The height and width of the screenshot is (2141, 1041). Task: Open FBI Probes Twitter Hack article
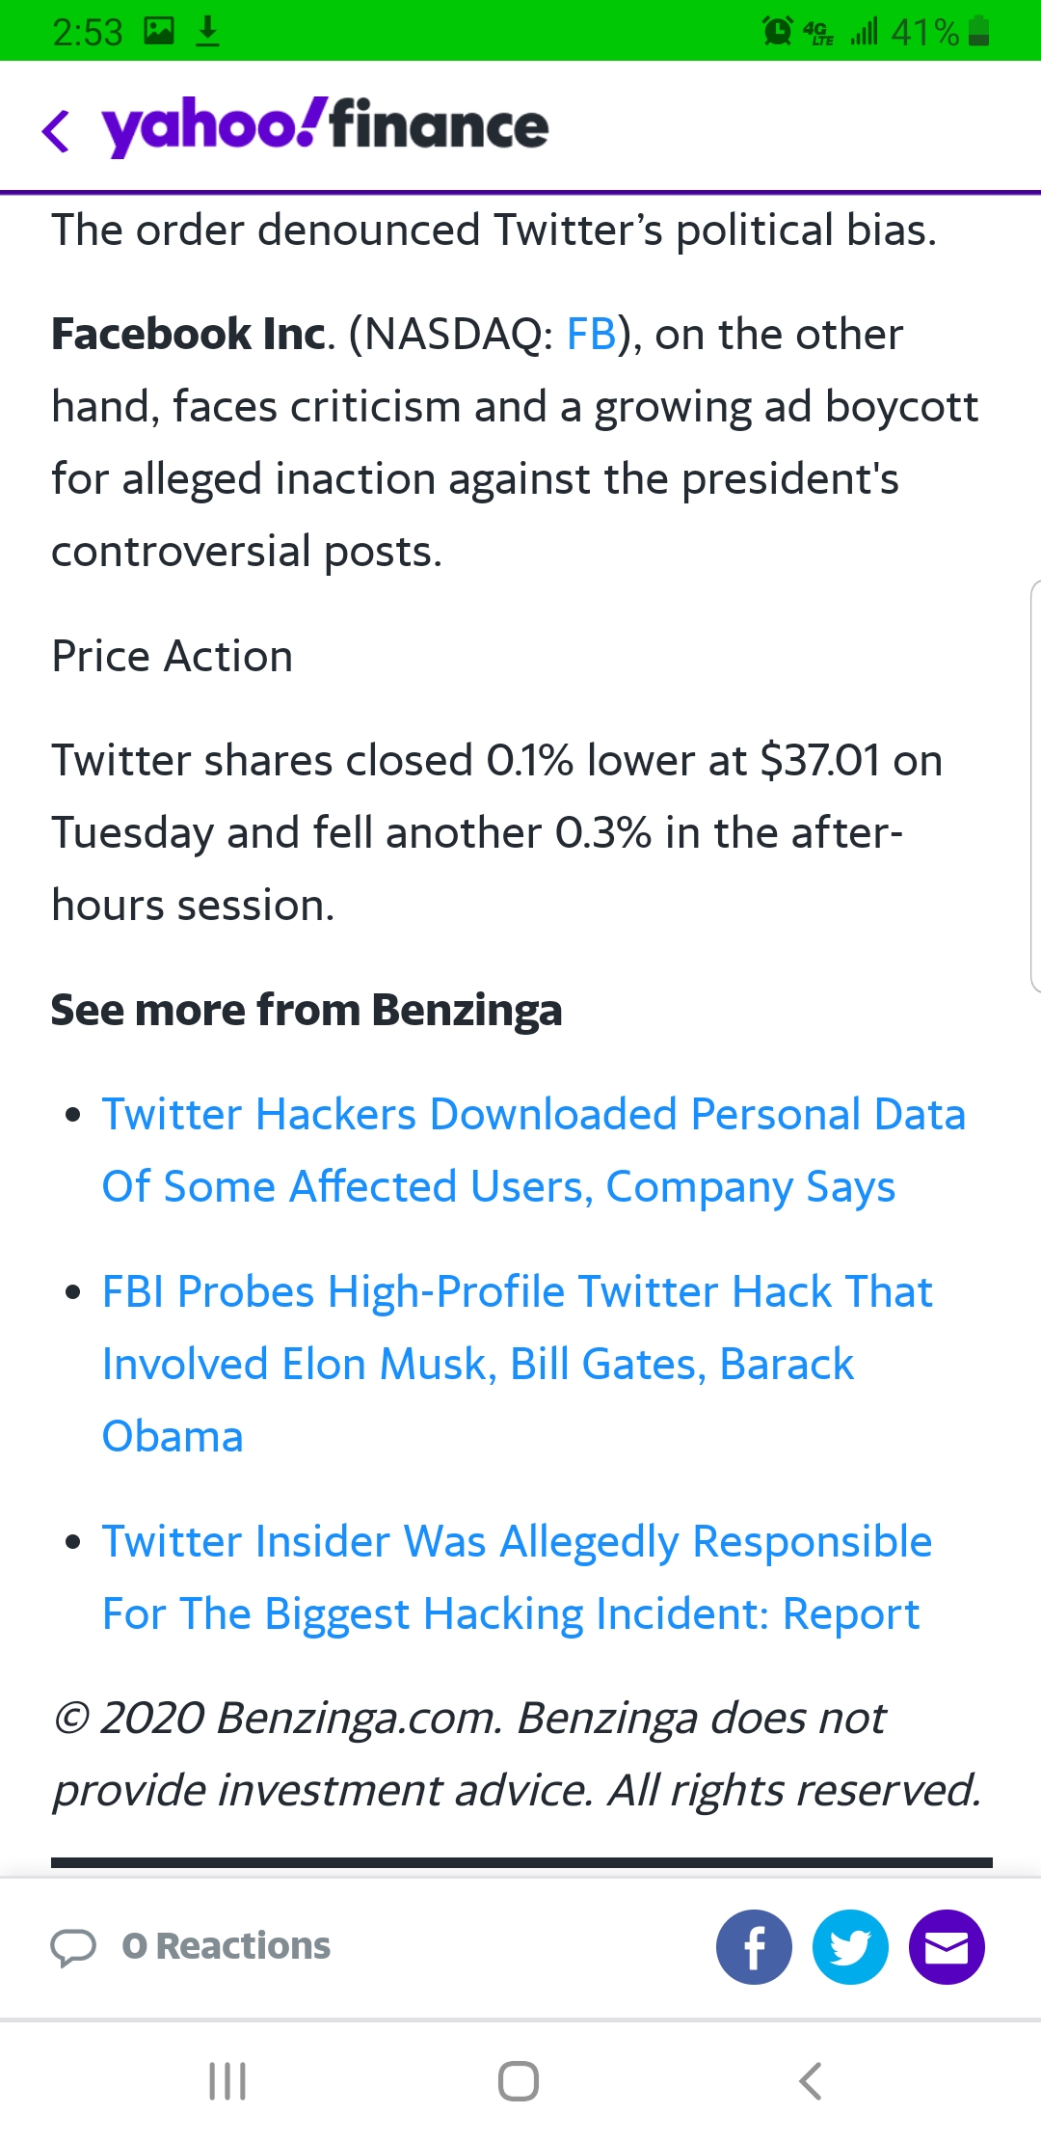[x=518, y=1364]
